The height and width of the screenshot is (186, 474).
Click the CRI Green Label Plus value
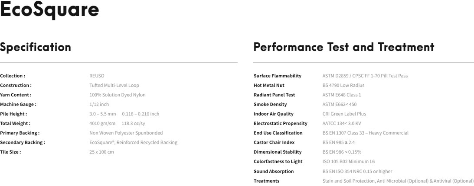click(344, 114)
